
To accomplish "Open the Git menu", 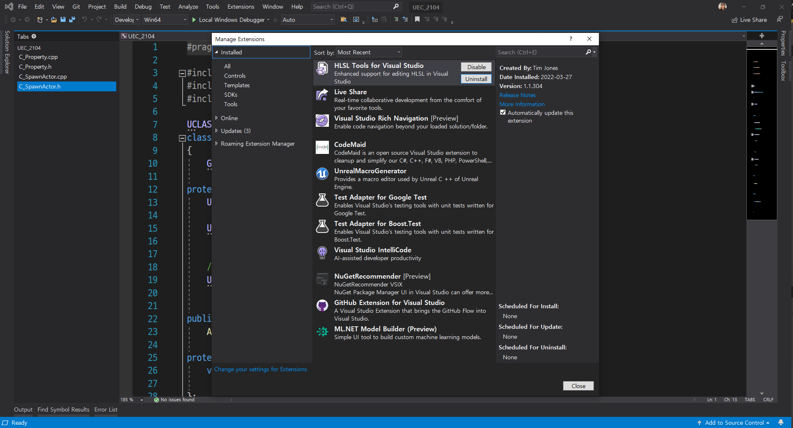I will coord(76,7).
